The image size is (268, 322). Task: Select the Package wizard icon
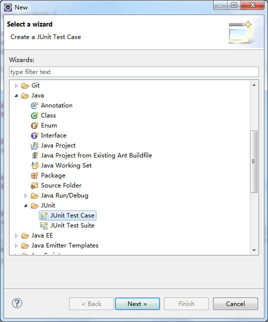[x=34, y=175]
